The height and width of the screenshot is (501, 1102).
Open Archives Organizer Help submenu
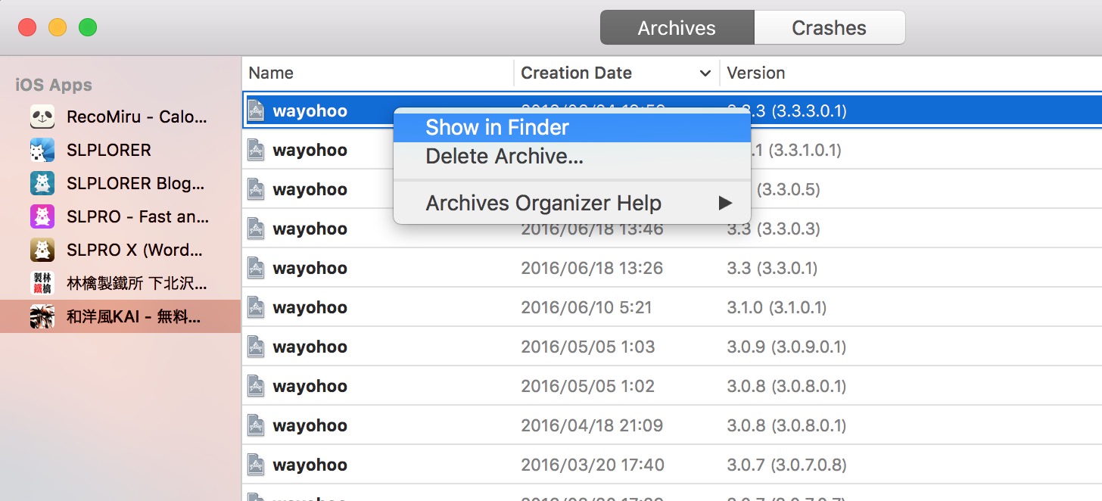[571, 203]
